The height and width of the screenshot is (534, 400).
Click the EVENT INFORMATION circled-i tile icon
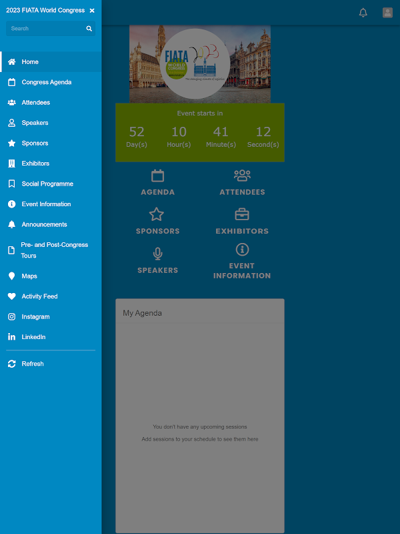click(242, 250)
